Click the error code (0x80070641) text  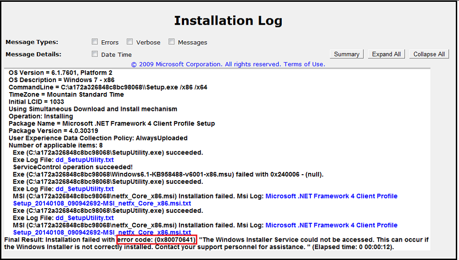(x=157, y=240)
